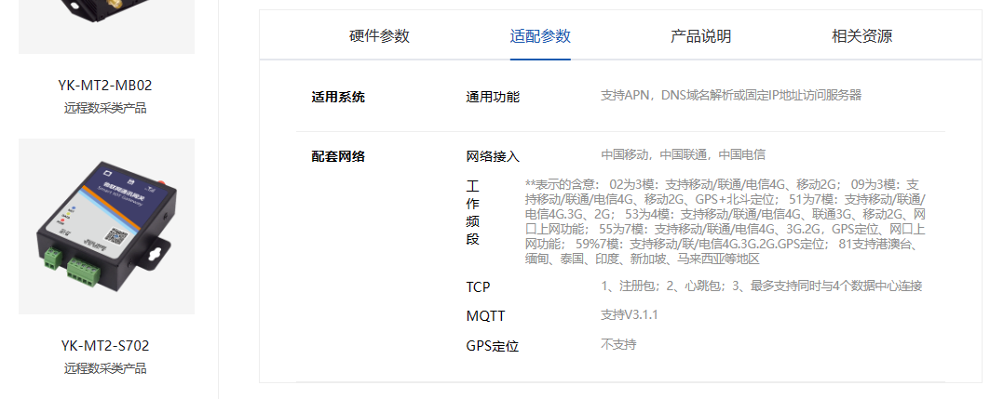Image resolution: width=990 pixels, height=399 pixels.
Task: Select the 适配参数 tab
Action: tap(540, 36)
